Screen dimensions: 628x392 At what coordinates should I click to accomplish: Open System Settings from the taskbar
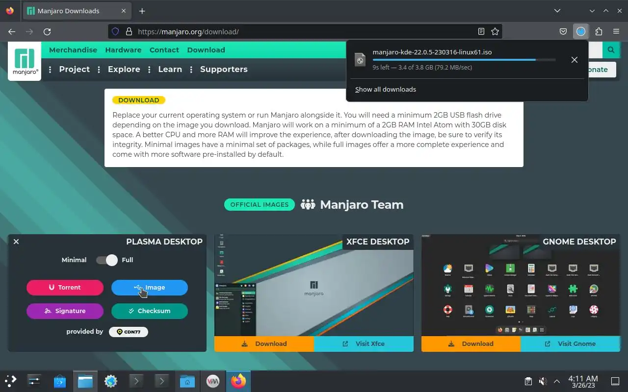(34, 381)
